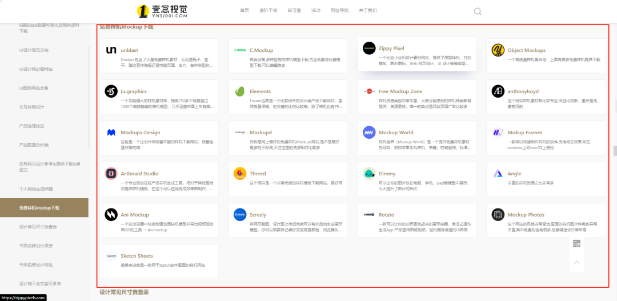Viewport: 617px width, 301px height.
Task: Click the Artboard Studio pink logo
Action: point(111,174)
